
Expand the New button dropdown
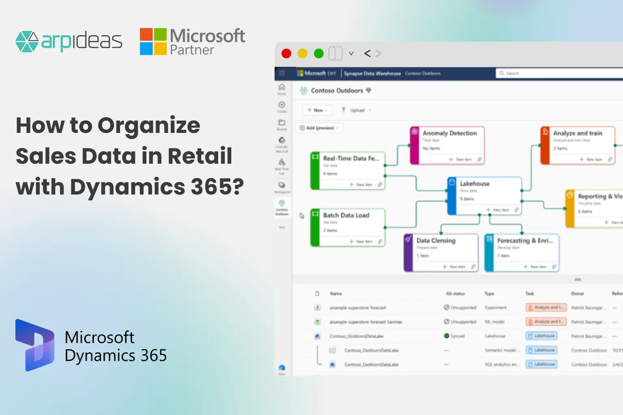click(x=327, y=110)
